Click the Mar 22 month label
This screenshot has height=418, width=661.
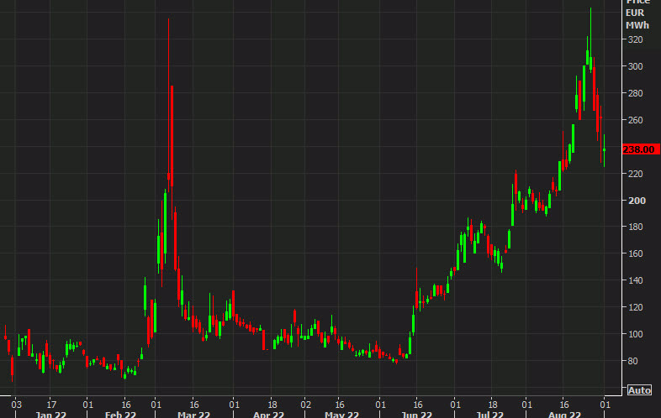(x=193, y=415)
